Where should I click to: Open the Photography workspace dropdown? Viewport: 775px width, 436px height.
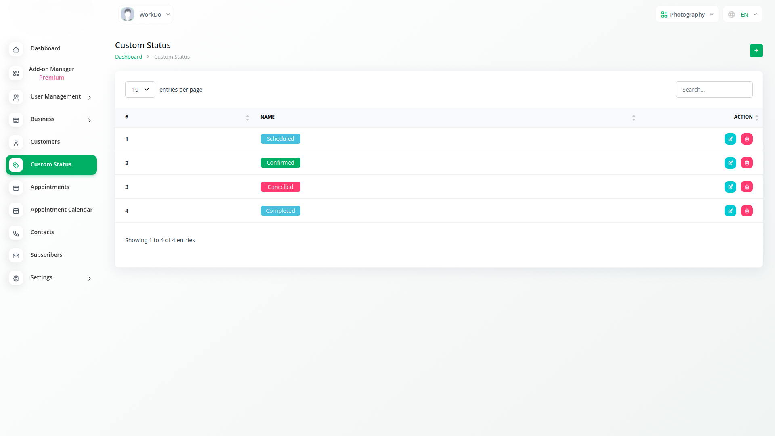tap(687, 15)
